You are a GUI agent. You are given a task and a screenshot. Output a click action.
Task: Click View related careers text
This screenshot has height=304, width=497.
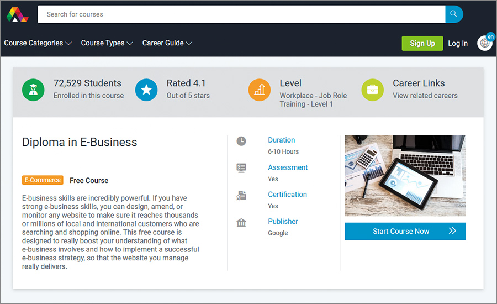(425, 96)
